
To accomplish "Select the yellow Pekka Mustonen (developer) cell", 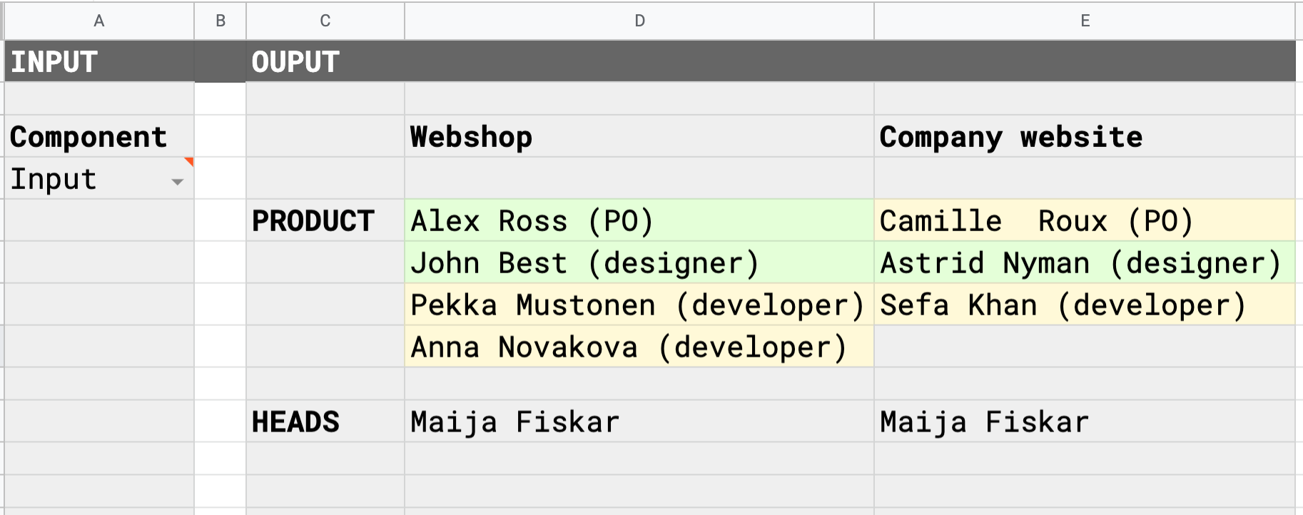I will point(639,305).
